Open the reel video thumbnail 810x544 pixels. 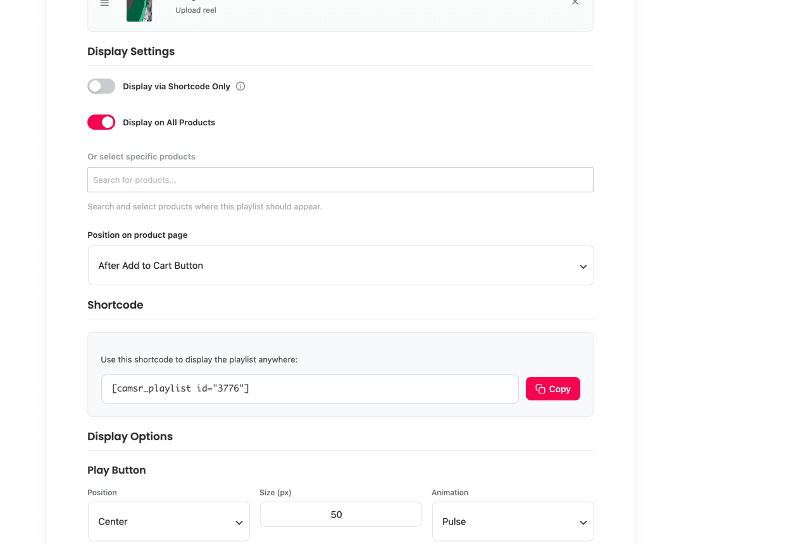139,11
